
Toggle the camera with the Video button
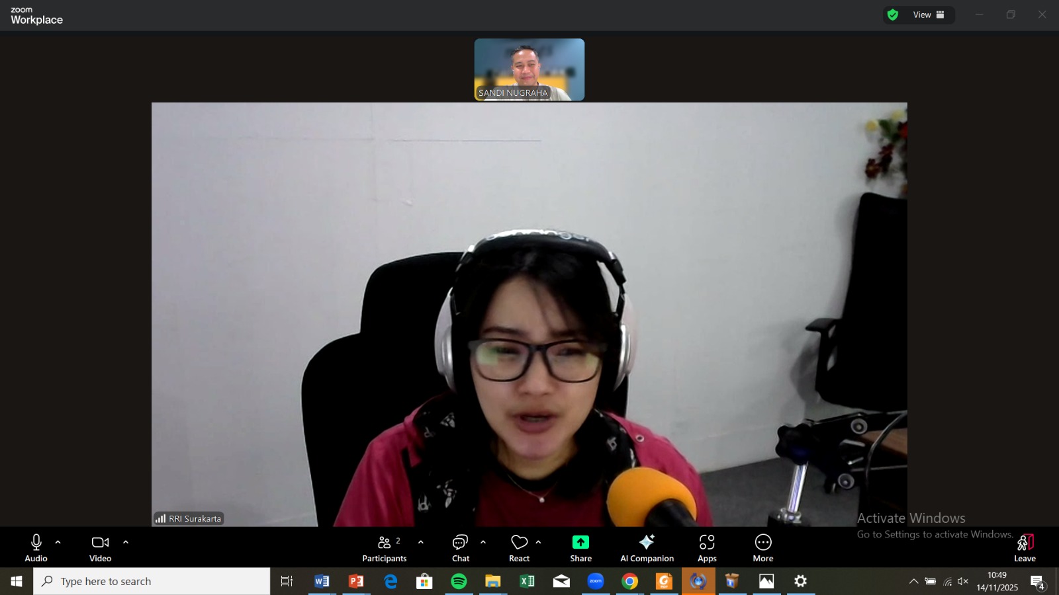click(100, 547)
